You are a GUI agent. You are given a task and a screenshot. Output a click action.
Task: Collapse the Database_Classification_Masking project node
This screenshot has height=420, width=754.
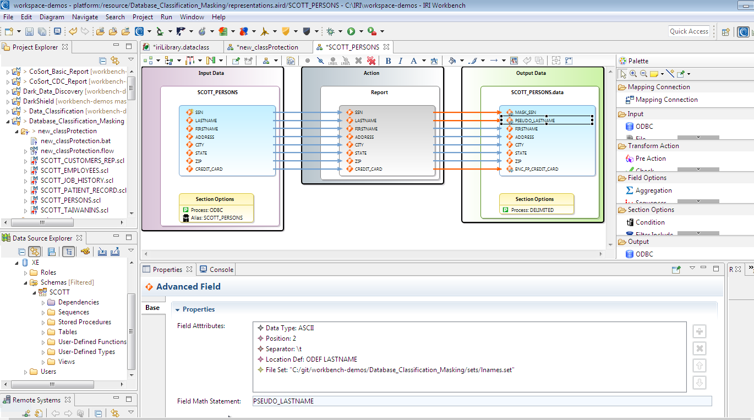click(8, 121)
